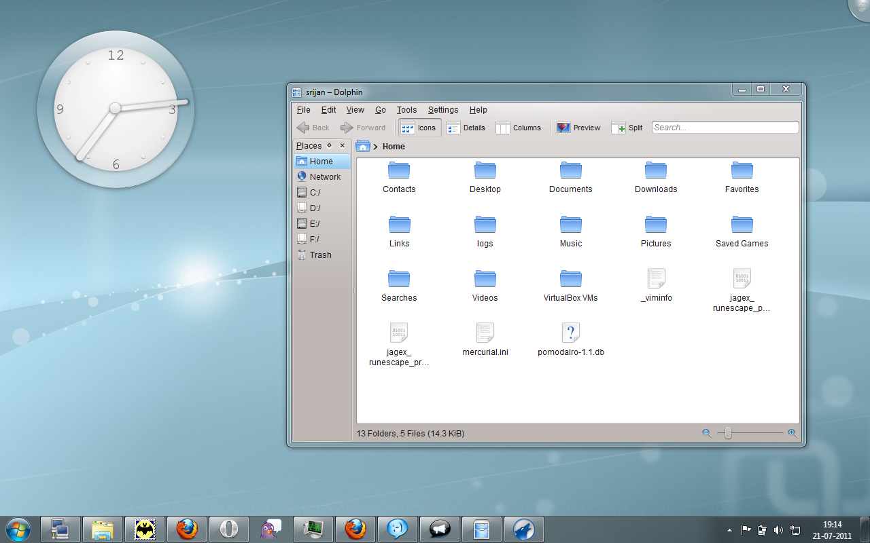Open the Downloads folder
This screenshot has width=870, height=543.
coord(655,170)
